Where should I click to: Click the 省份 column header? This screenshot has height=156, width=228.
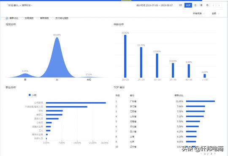click(x=132, y=96)
